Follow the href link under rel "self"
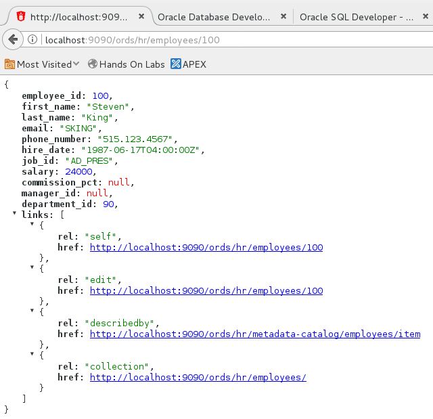Viewport: 433px width, 419px height. [x=206, y=247]
